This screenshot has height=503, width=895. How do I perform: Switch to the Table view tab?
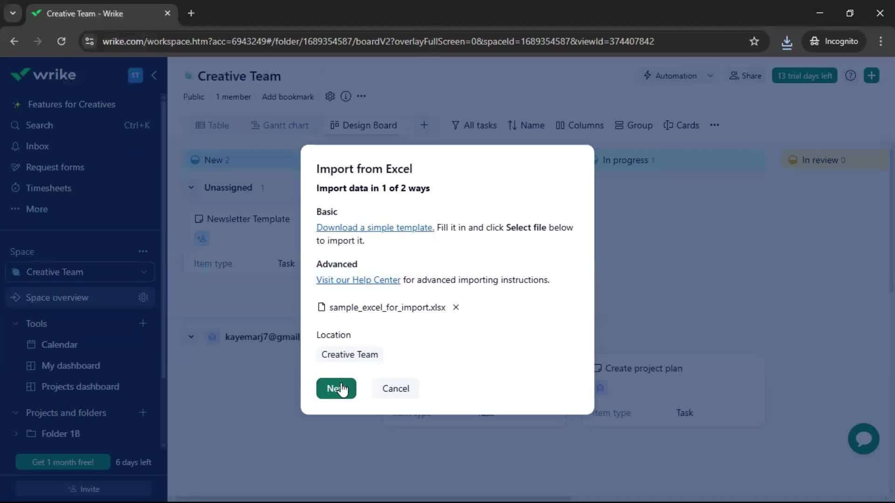(212, 125)
